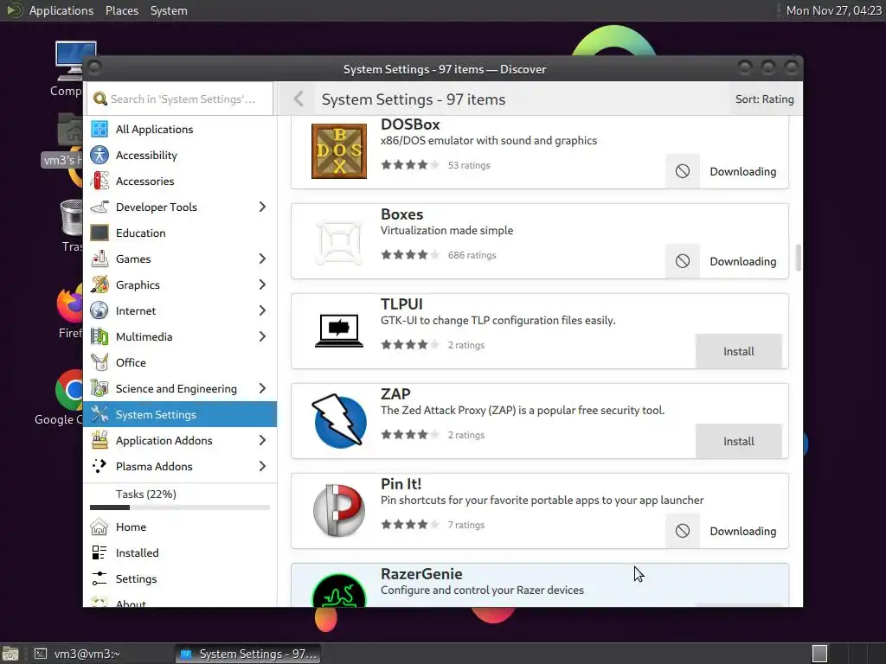The width and height of the screenshot is (886, 664).
Task: Go to the Discover Home page
Action: click(x=180, y=527)
